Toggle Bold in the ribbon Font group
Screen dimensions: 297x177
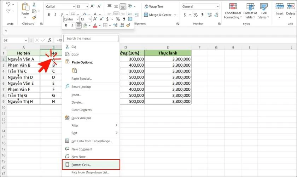tap(49, 15)
